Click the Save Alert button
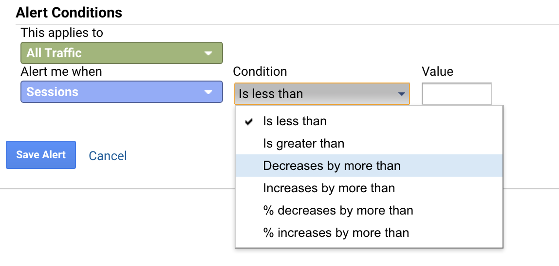Screen dimensions: 559x266 (x=41, y=155)
